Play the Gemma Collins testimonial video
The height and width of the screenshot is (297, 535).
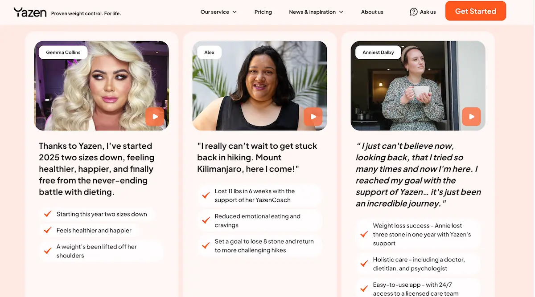[x=155, y=117]
